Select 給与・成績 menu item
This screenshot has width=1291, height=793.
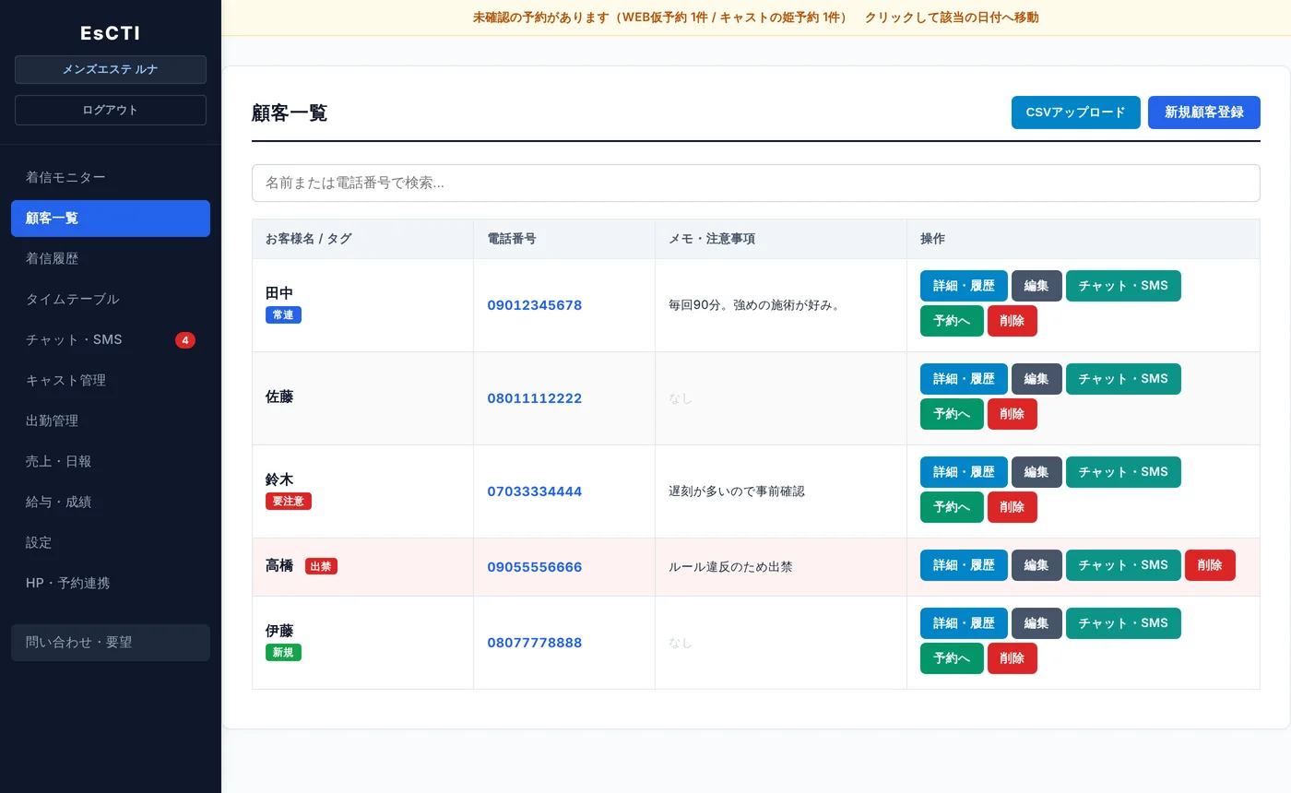(x=111, y=503)
